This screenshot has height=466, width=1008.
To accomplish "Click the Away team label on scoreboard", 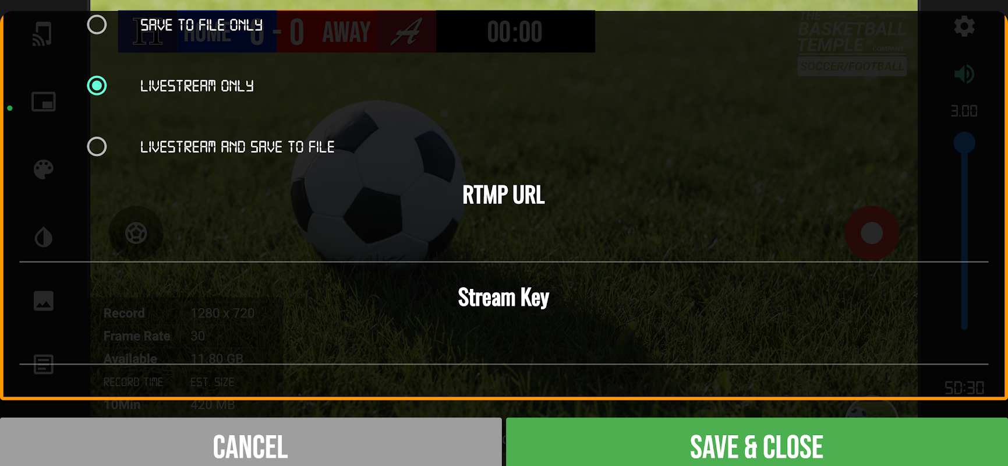I will [x=346, y=31].
